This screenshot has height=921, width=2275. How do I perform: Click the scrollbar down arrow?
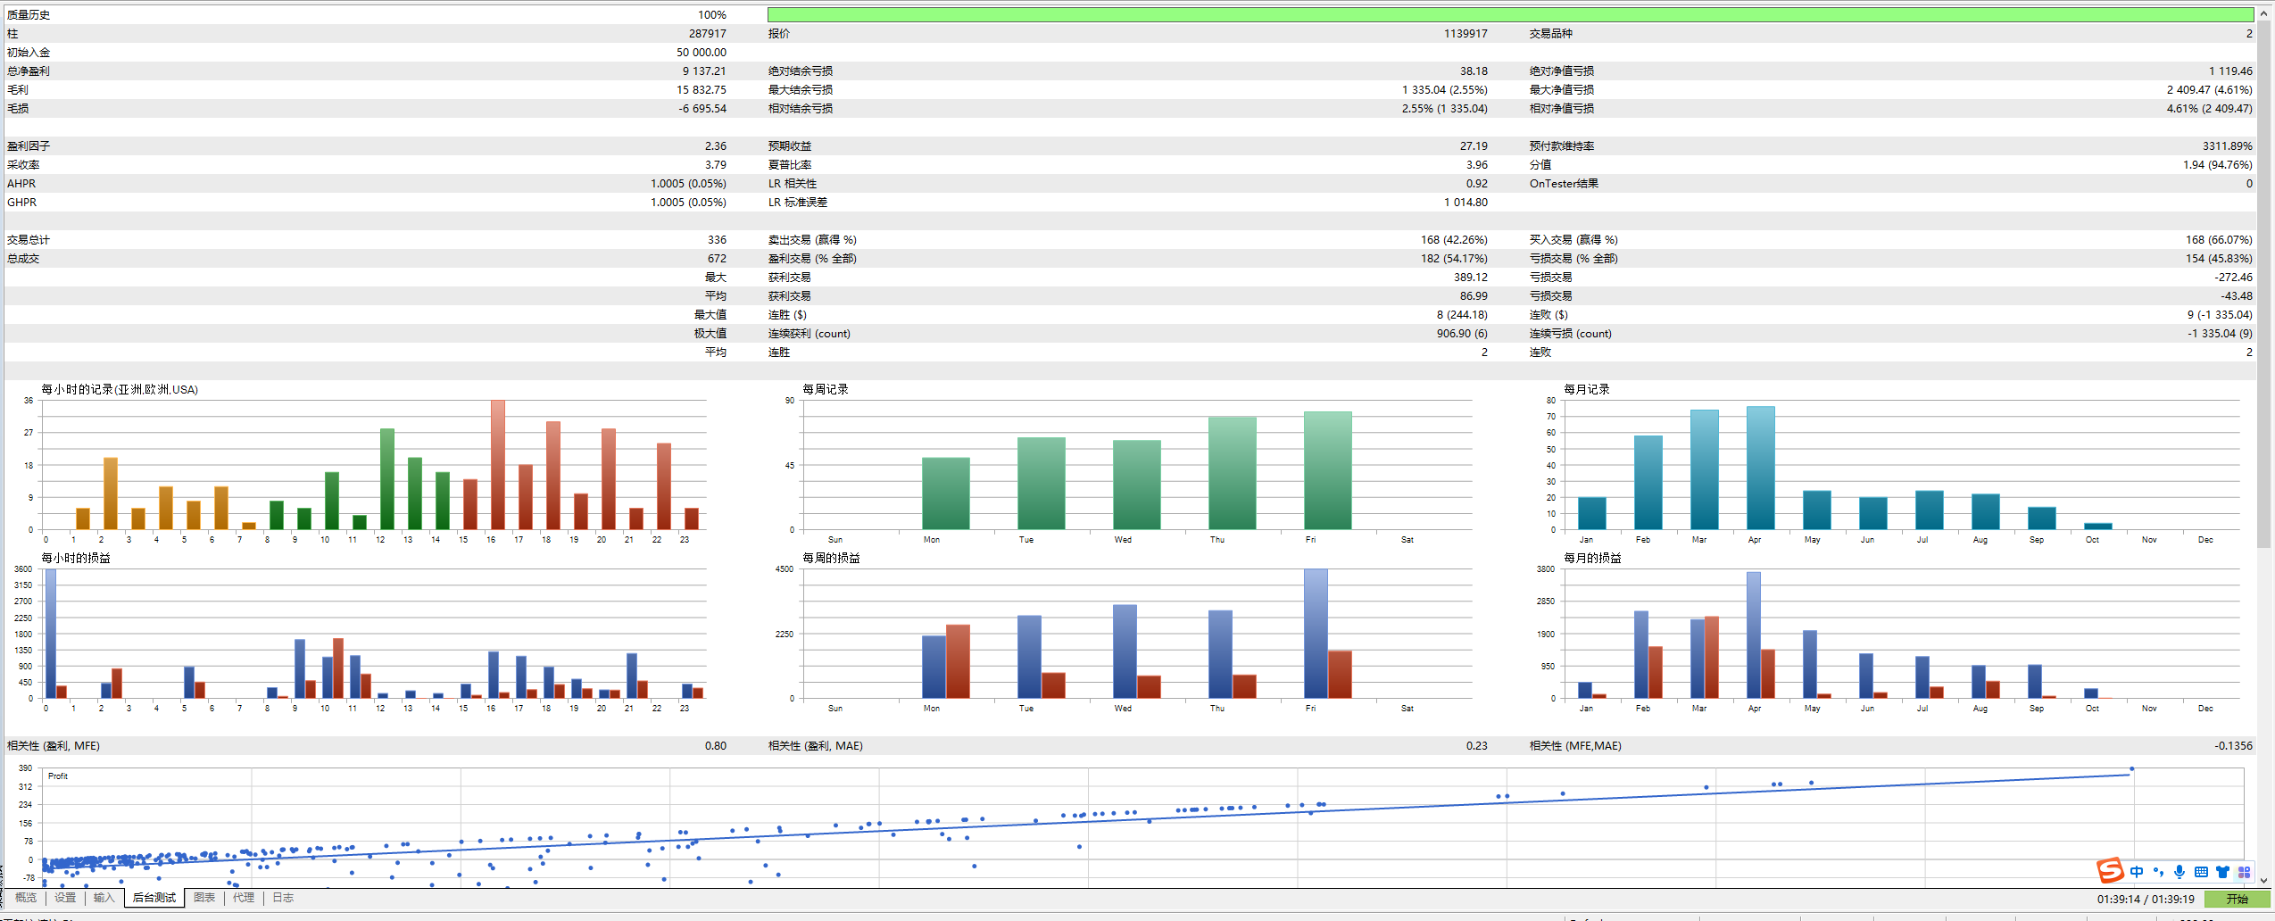click(2264, 880)
